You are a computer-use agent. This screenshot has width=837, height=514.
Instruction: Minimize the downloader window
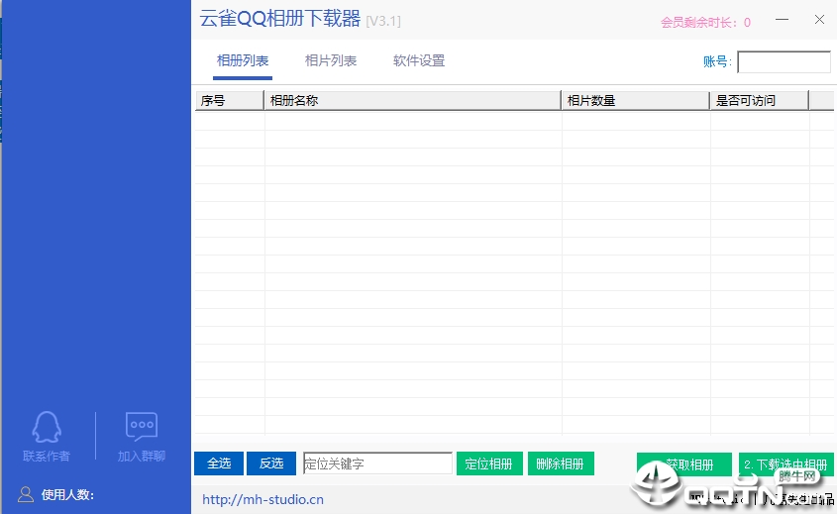[782, 20]
